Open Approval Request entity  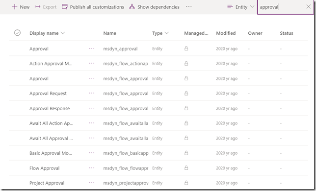(x=48, y=94)
